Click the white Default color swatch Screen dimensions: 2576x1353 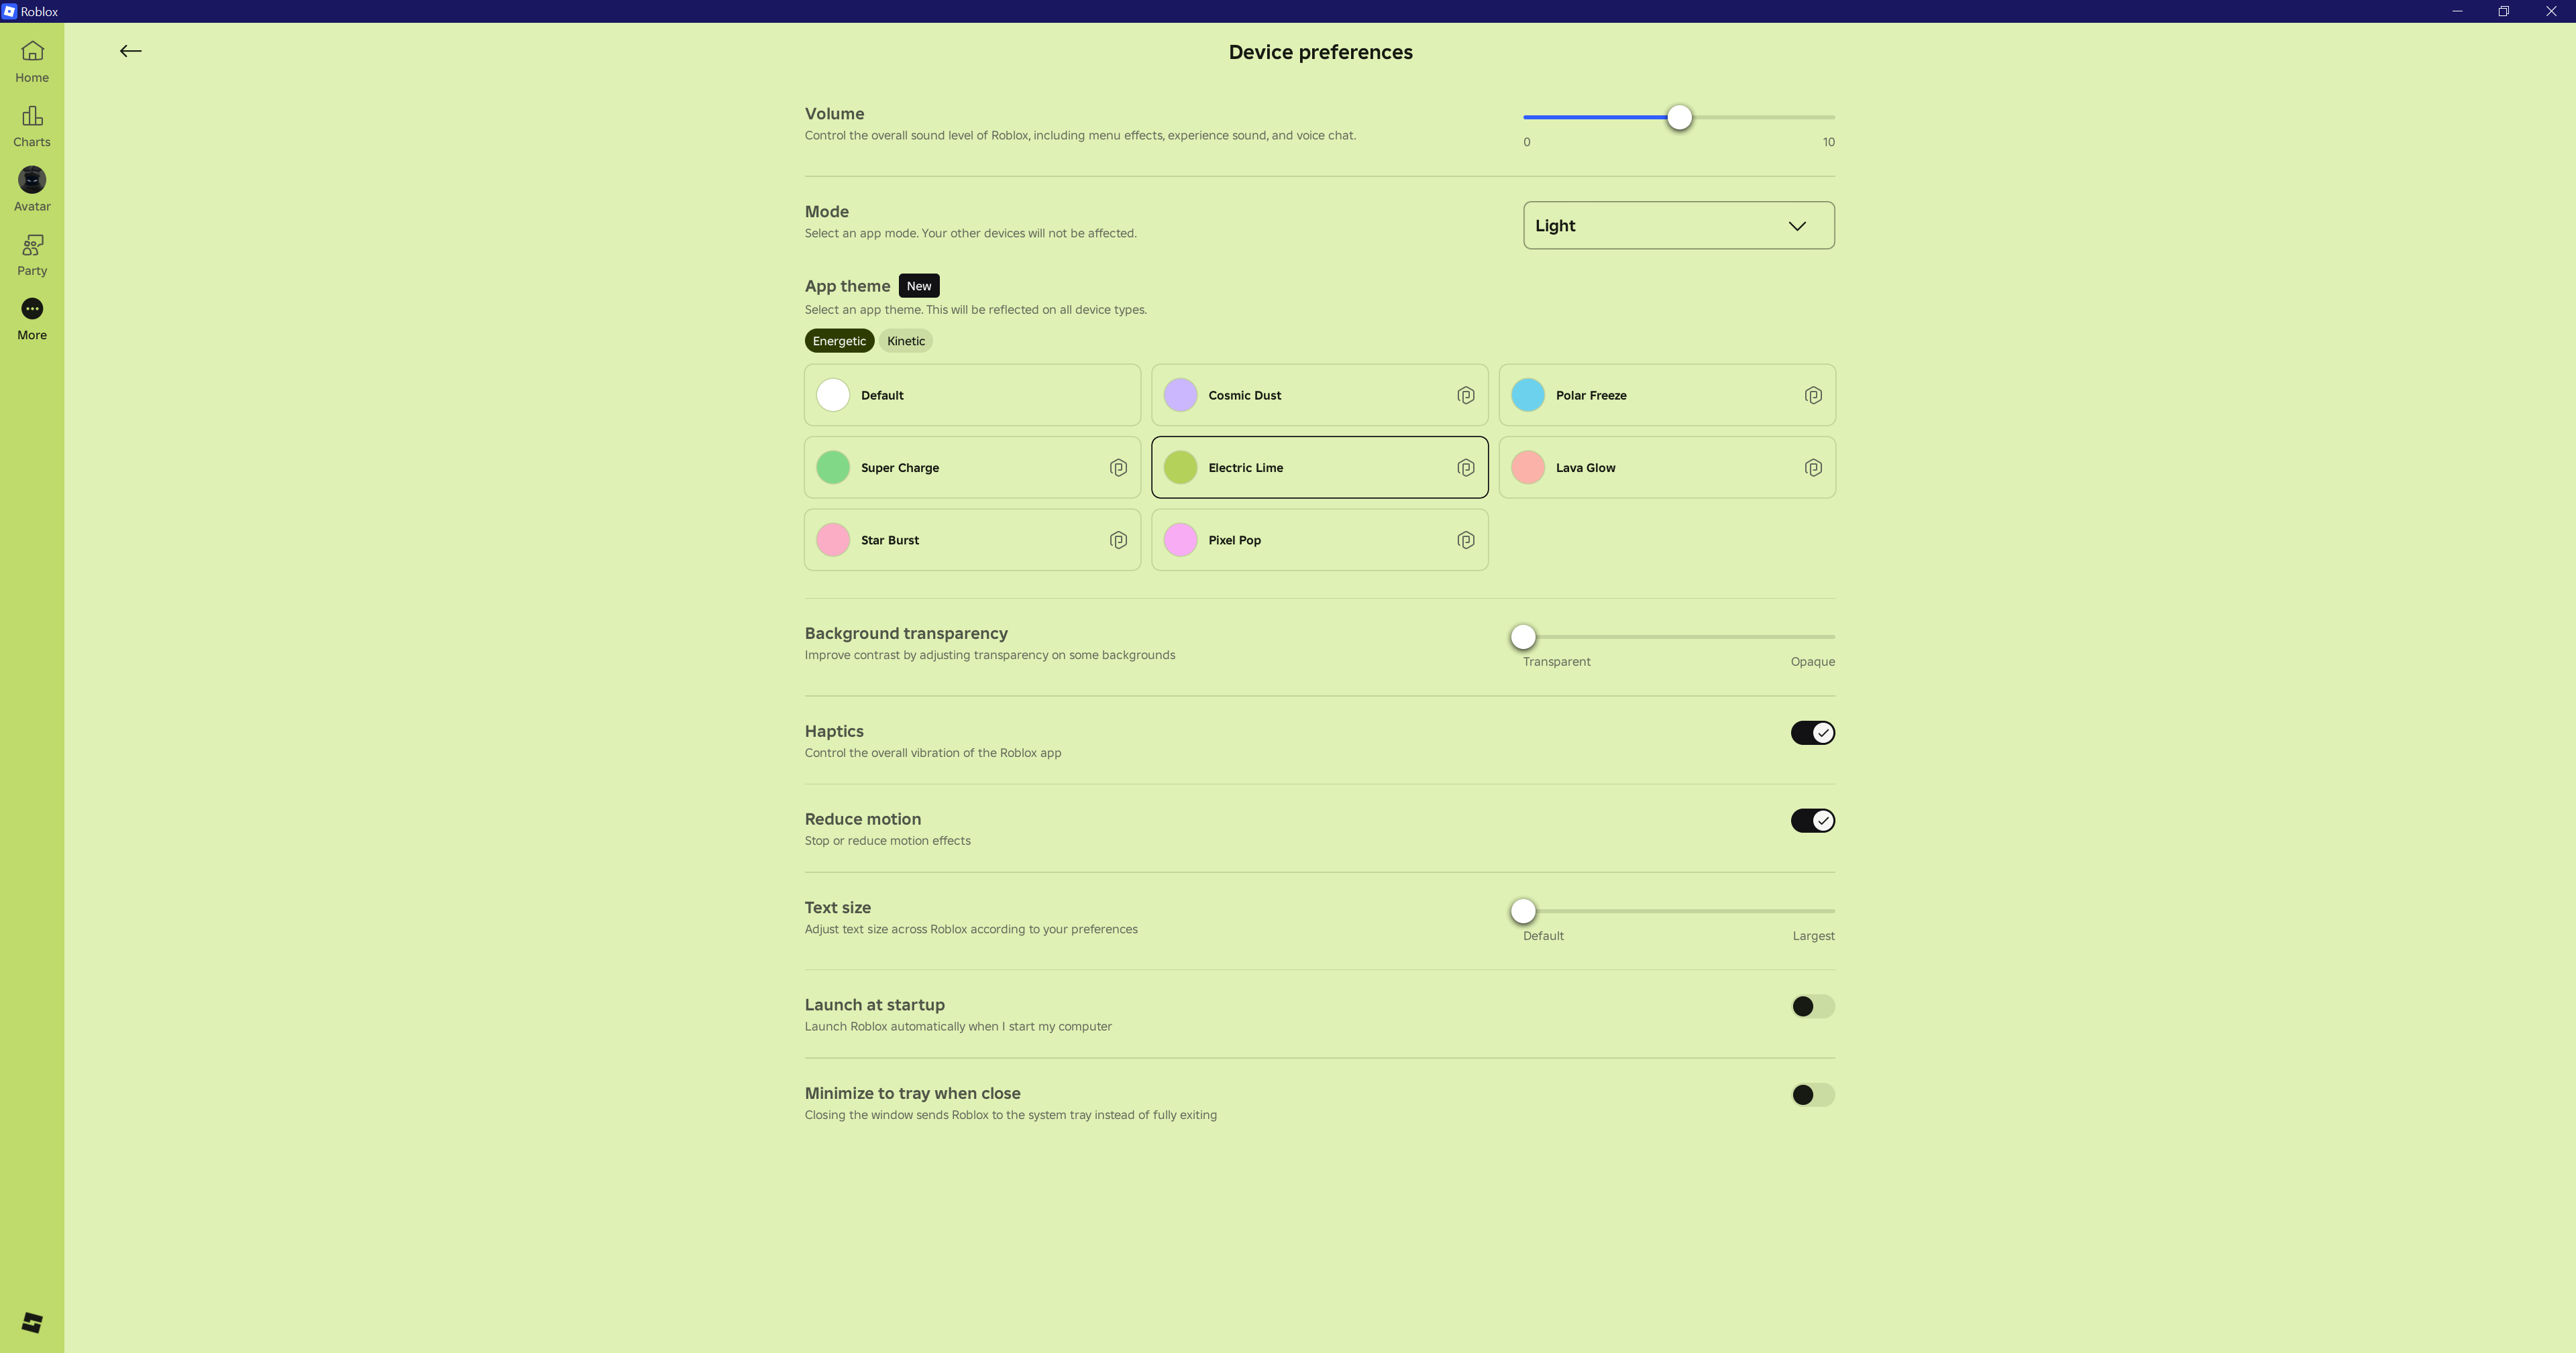(833, 395)
